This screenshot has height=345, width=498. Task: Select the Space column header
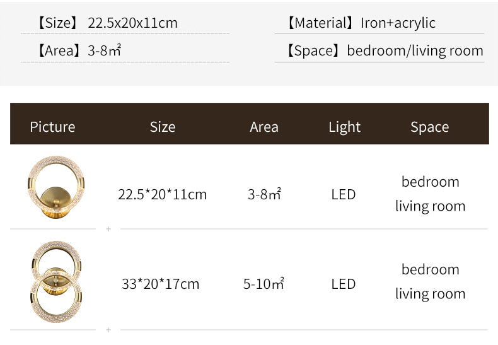pos(429,127)
